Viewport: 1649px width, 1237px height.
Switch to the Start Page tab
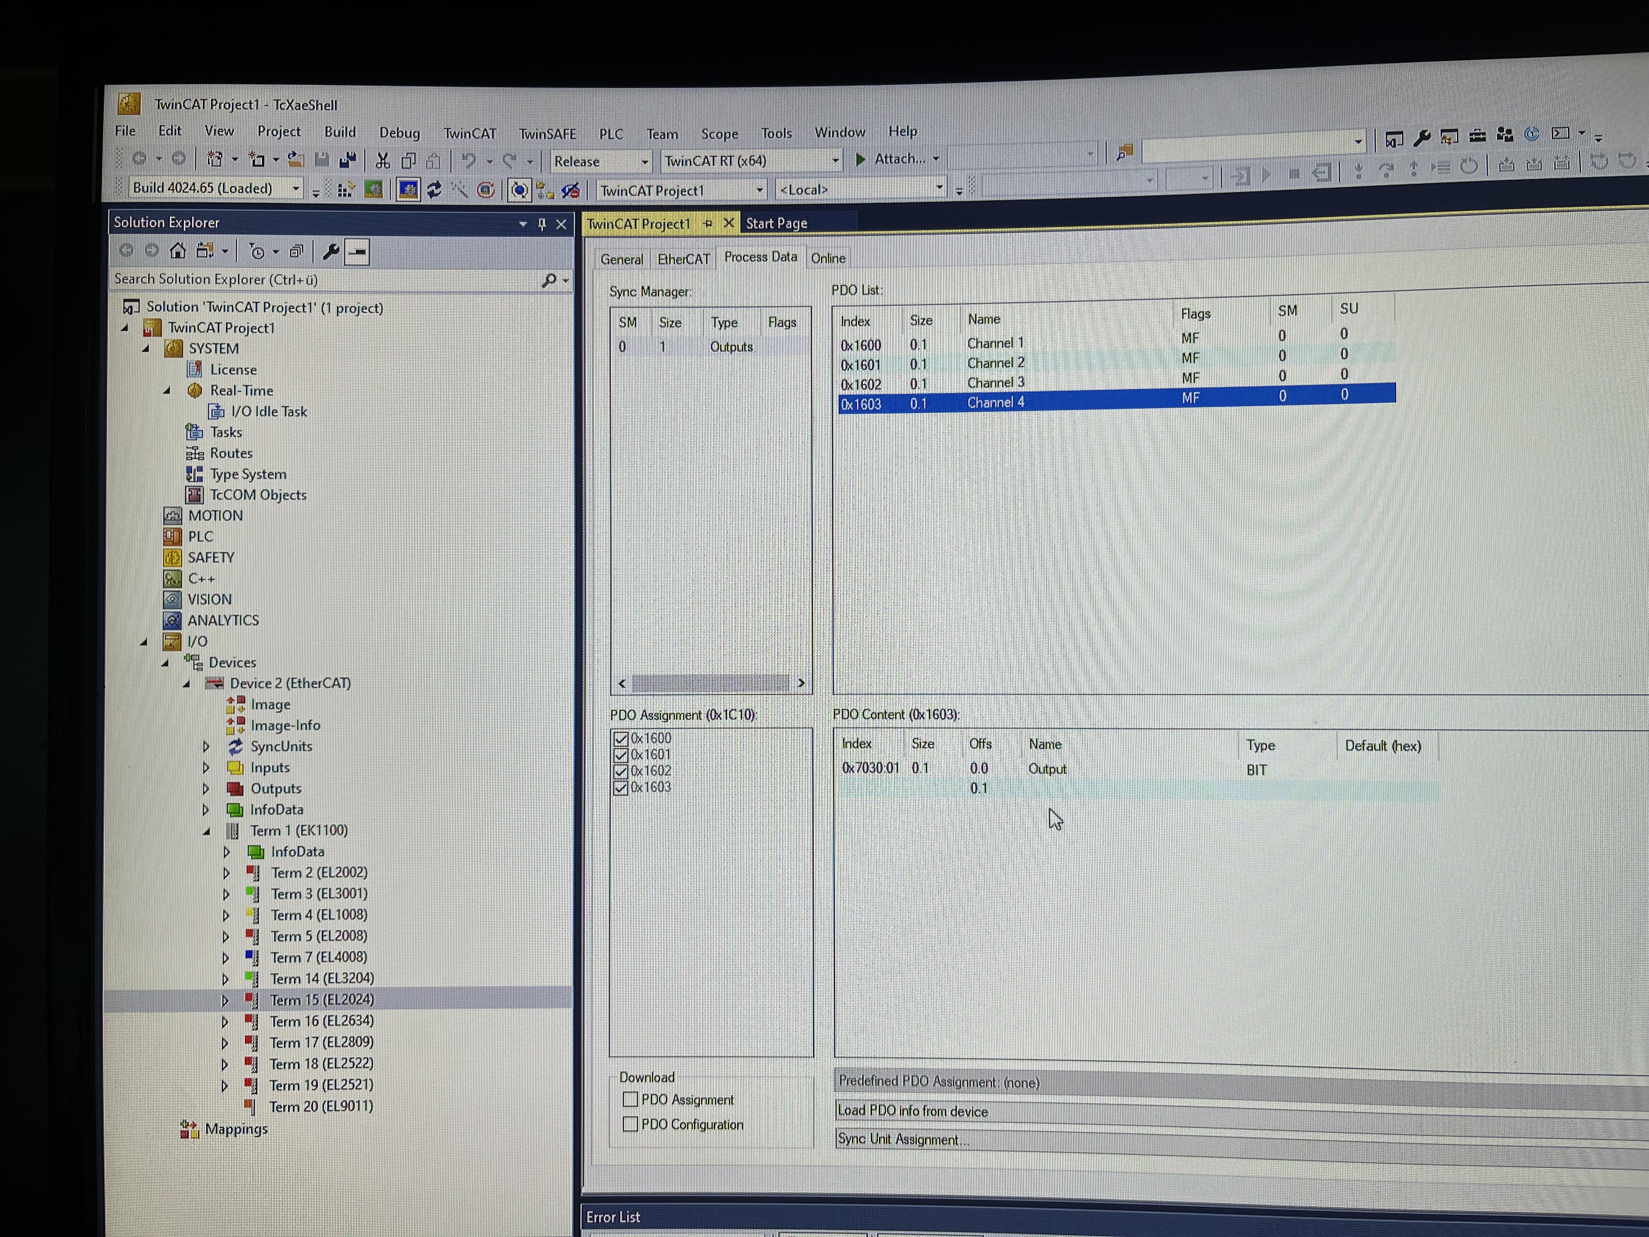777,223
